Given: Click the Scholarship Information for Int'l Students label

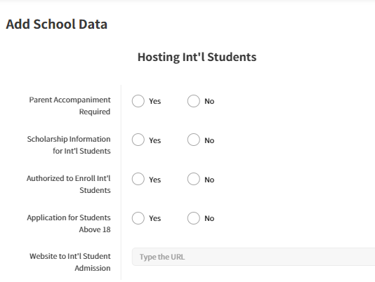Looking at the screenshot, I should tap(69, 145).
